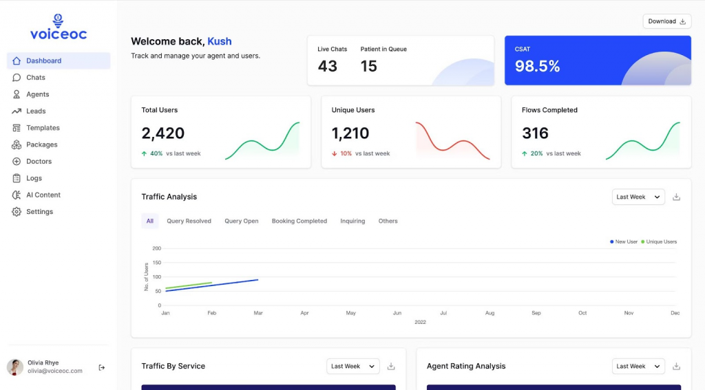Click Olivia Rhye's avatar photo
Viewport: 705px width, 390px height.
tap(15, 367)
